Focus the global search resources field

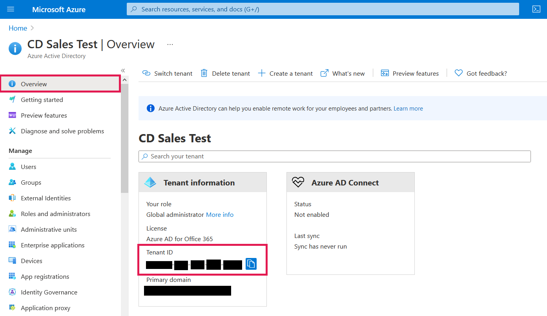(x=323, y=9)
